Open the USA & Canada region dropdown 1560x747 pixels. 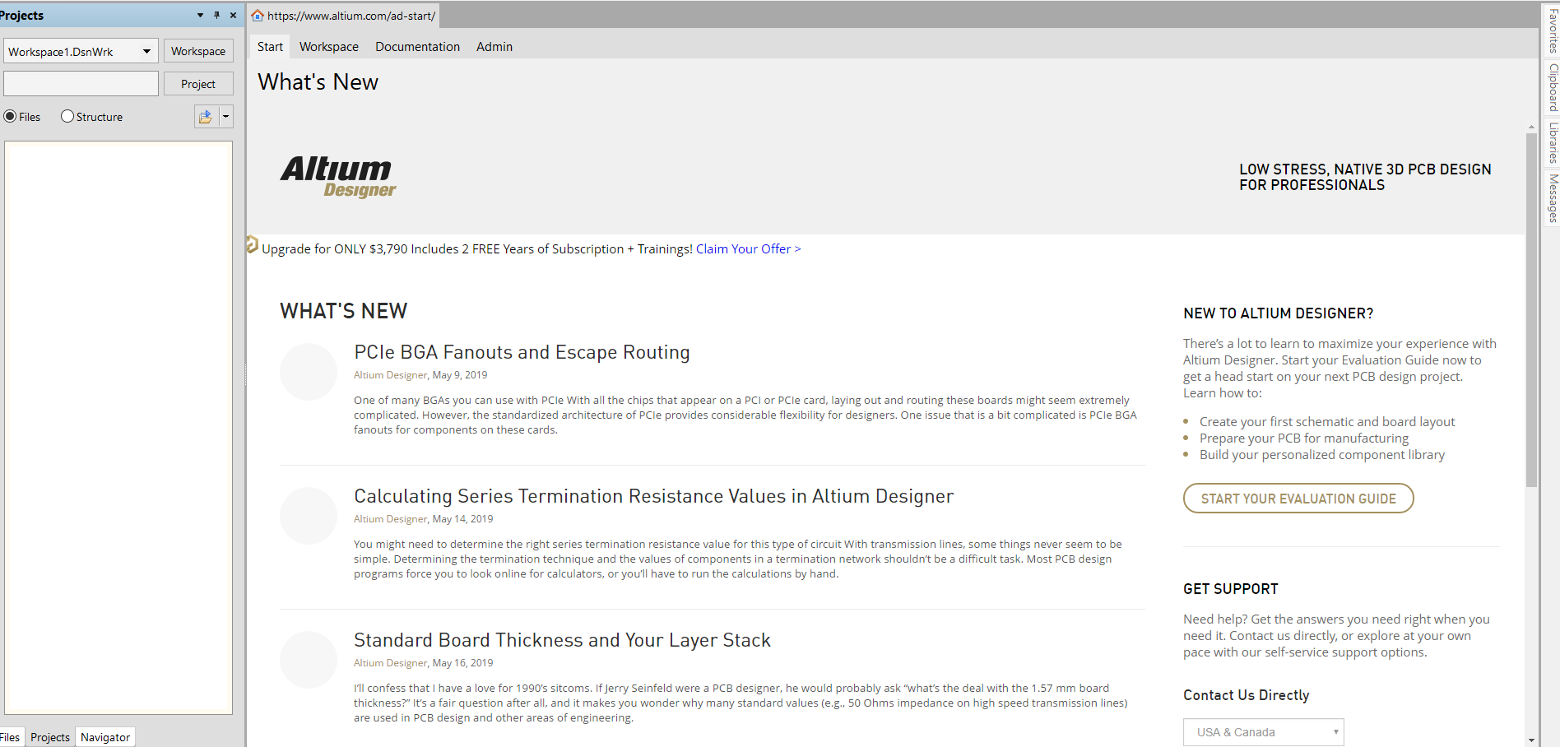click(x=1264, y=732)
